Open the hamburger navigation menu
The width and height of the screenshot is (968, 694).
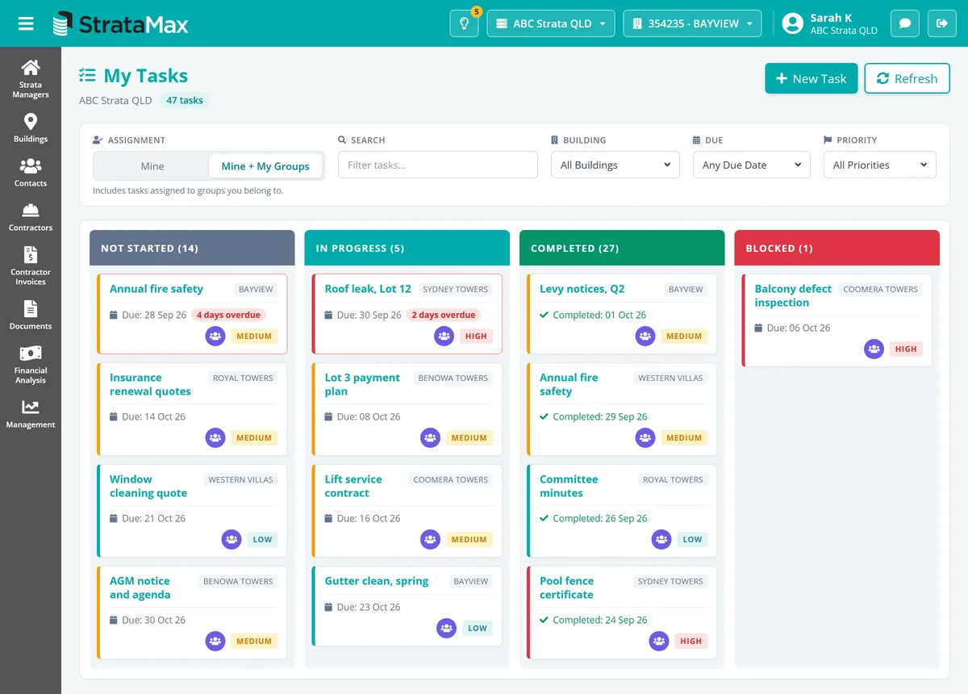pos(26,23)
